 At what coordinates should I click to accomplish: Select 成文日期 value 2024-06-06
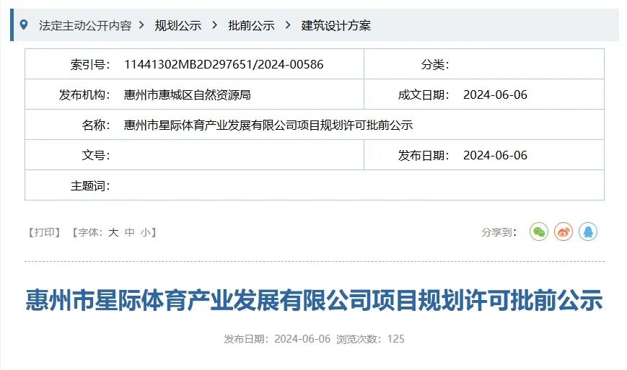point(495,94)
